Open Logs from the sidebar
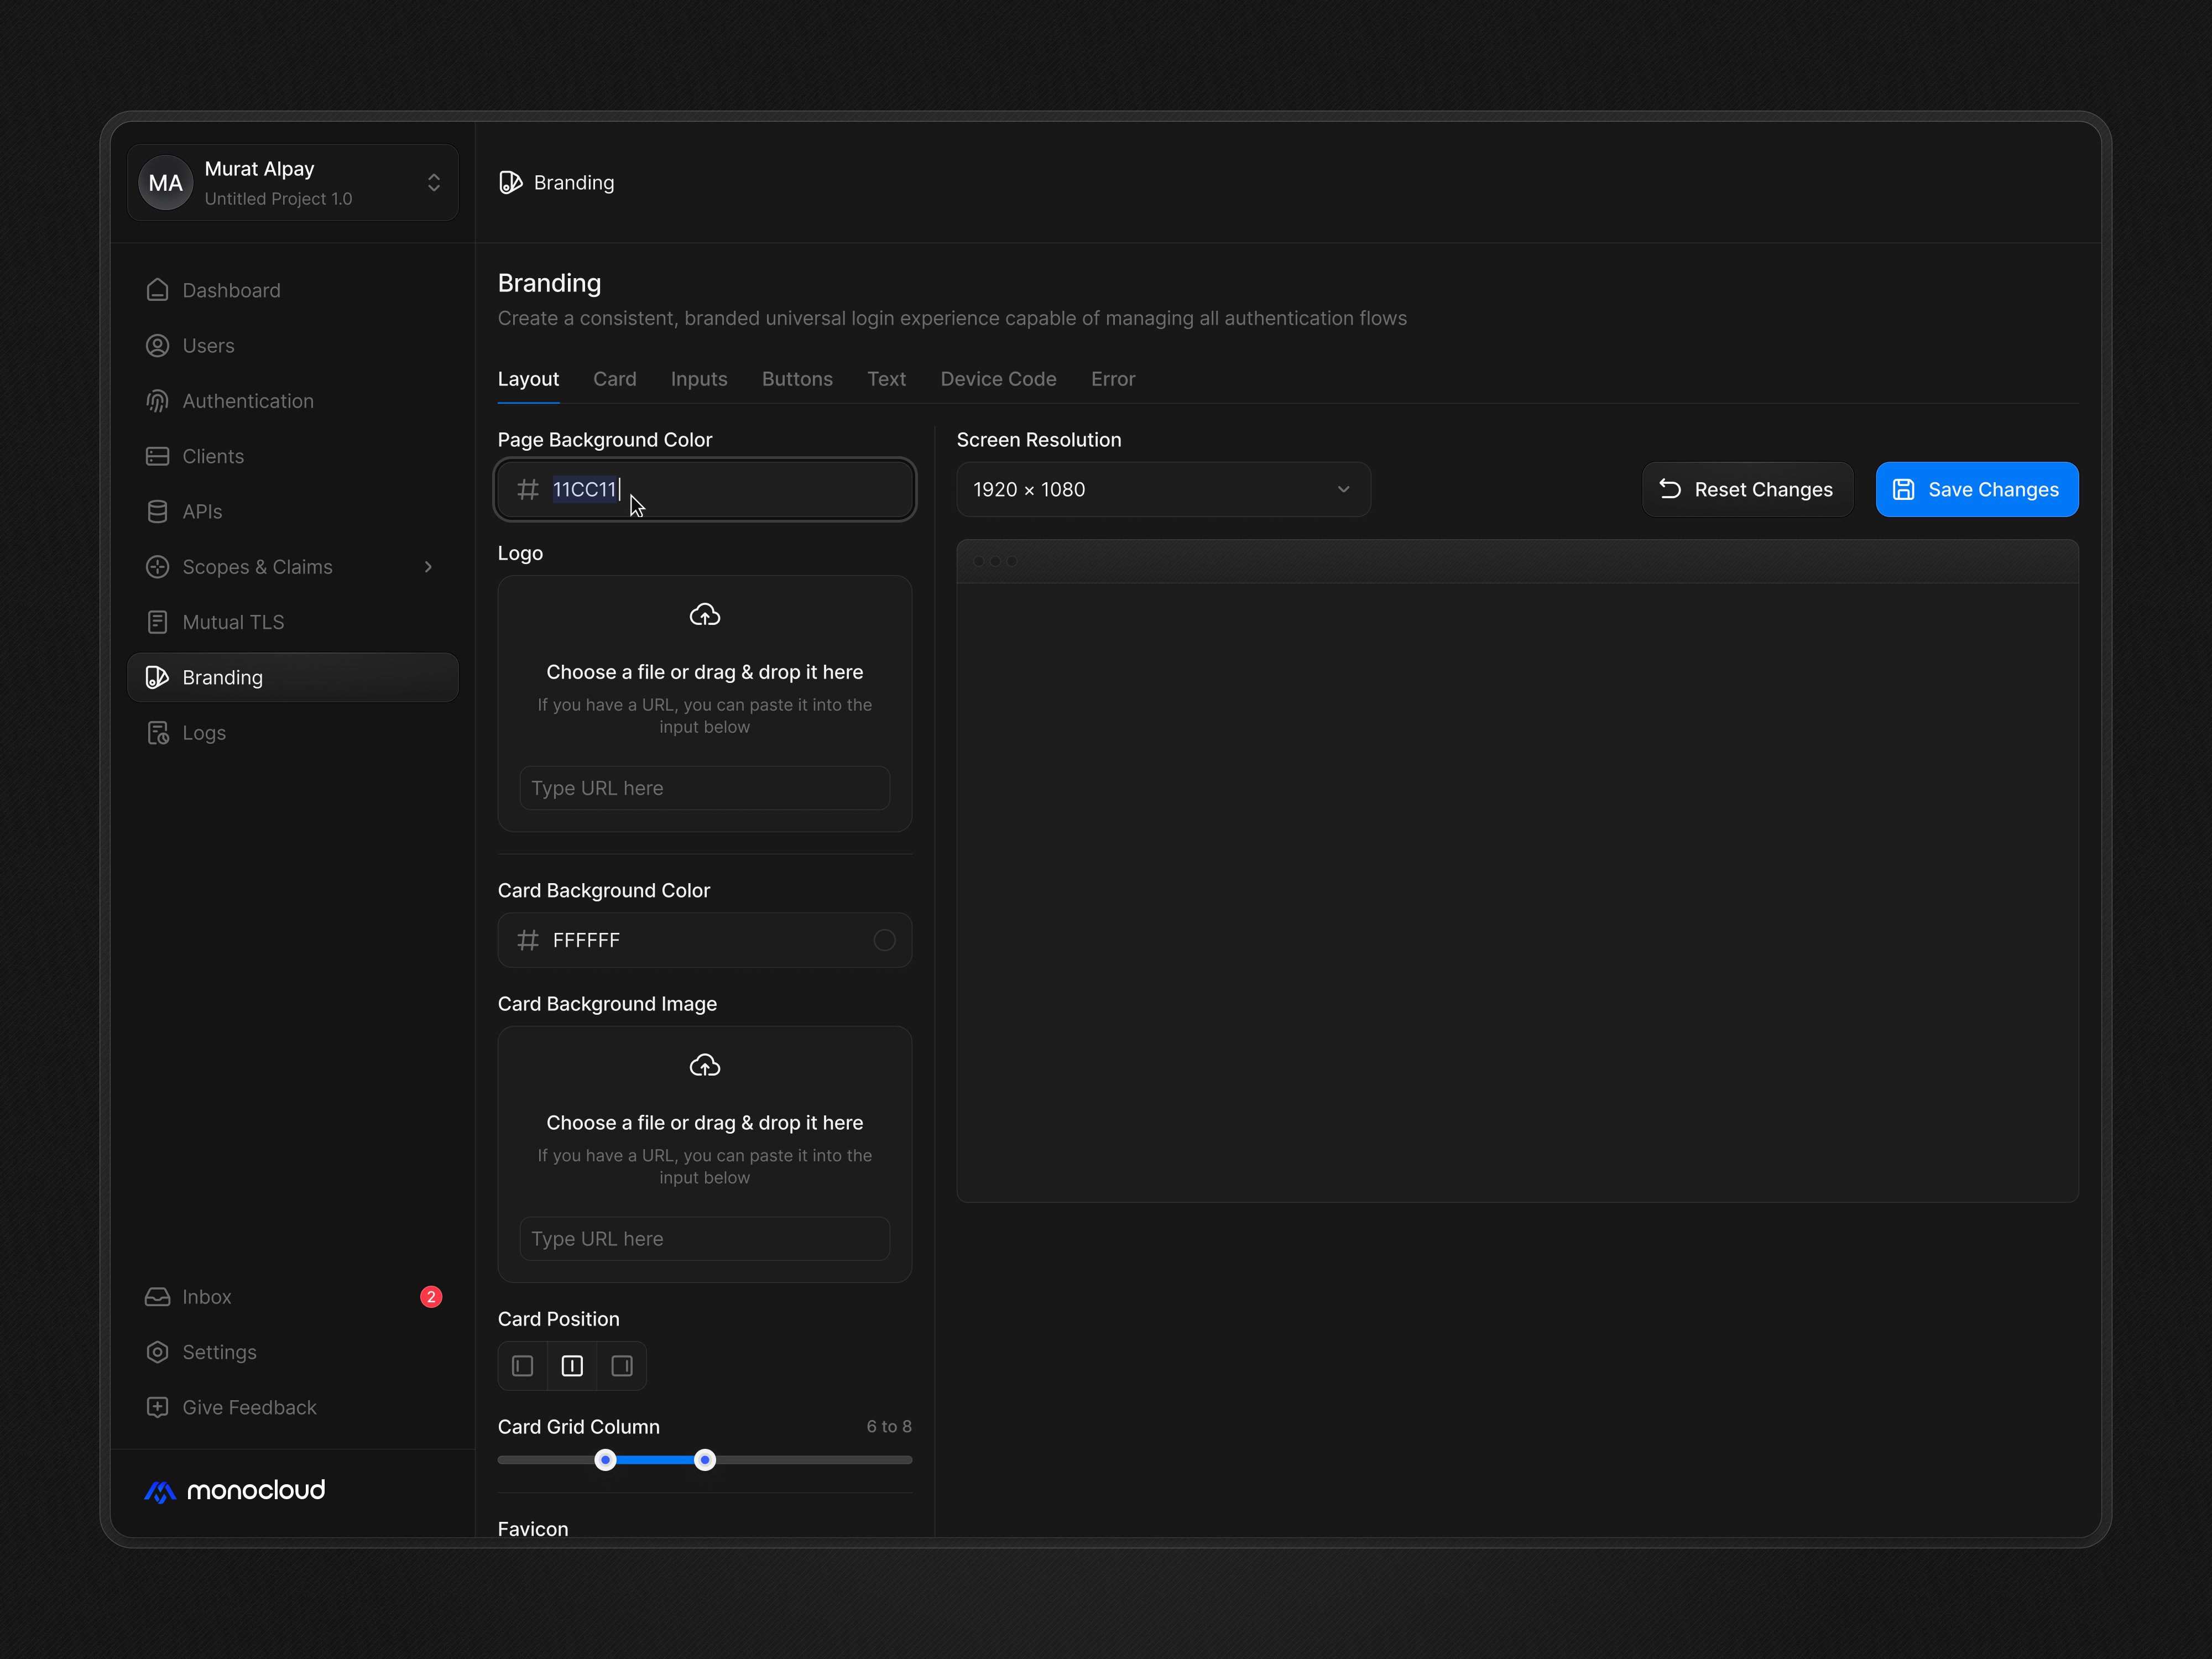 (x=293, y=733)
